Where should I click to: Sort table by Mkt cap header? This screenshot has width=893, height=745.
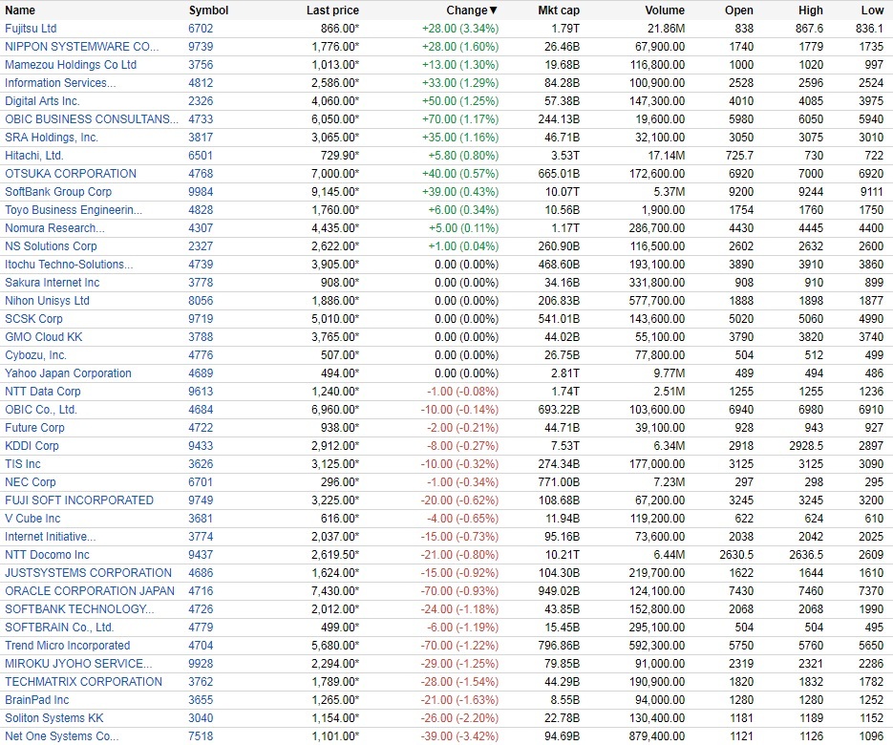pos(559,11)
